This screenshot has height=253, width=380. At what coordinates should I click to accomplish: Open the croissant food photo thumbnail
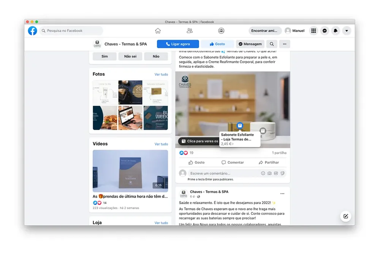tap(105, 118)
